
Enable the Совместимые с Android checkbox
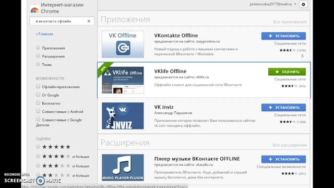pyautogui.click(x=38, y=111)
